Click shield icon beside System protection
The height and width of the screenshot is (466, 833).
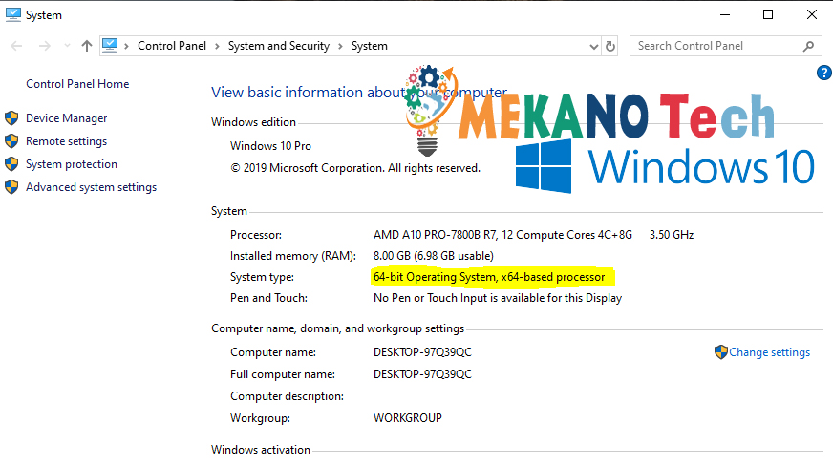tap(11, 163)
